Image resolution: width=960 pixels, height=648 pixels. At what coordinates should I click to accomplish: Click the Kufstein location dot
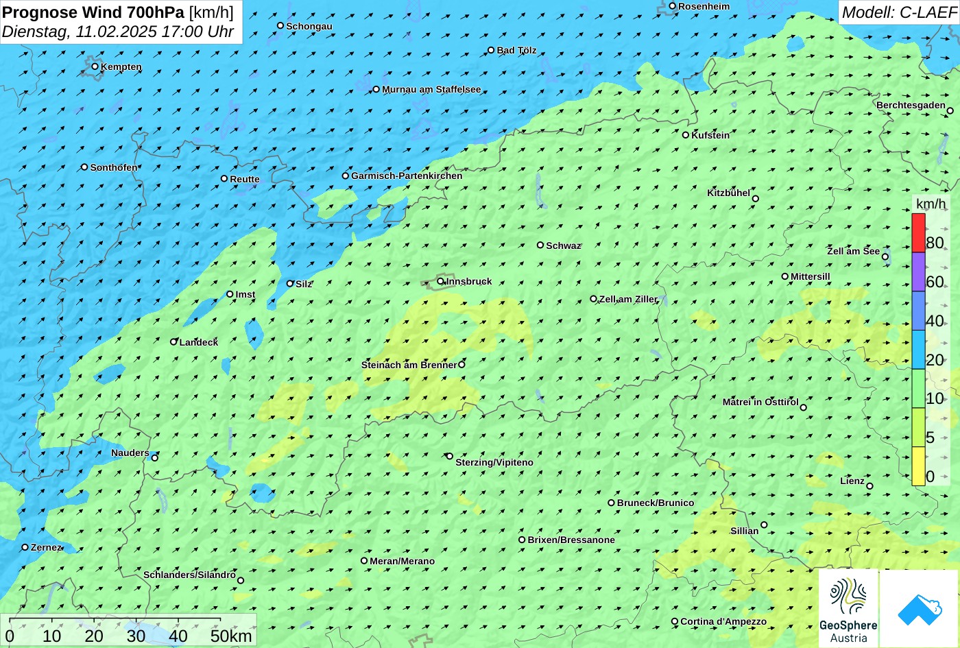[686, 135]
